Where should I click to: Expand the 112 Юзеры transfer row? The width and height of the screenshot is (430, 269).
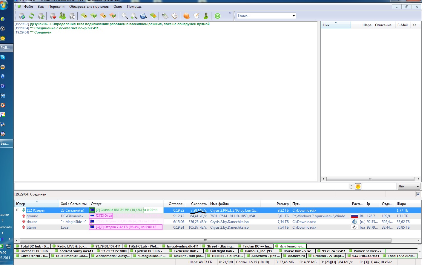18,210
